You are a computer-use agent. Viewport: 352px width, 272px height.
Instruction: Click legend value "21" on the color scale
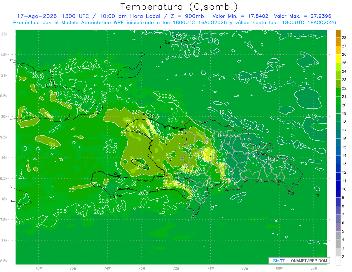point(344,97)
